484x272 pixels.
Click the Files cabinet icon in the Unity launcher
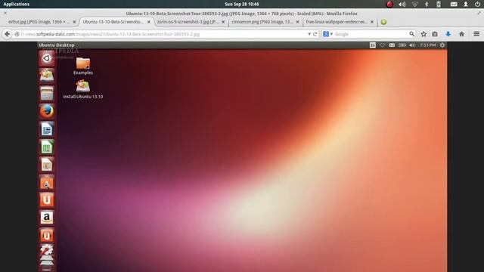47,93
